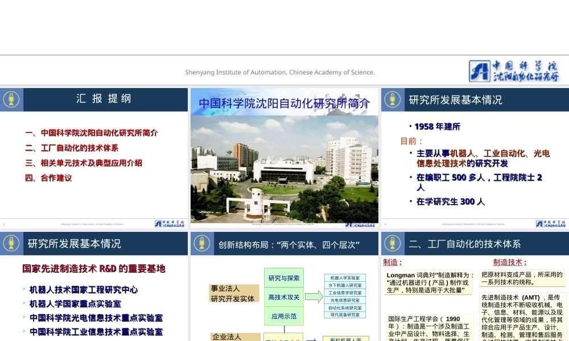
Task: Click the small footer logo on 汇报提纲 slide
Action: click(170, 223)
